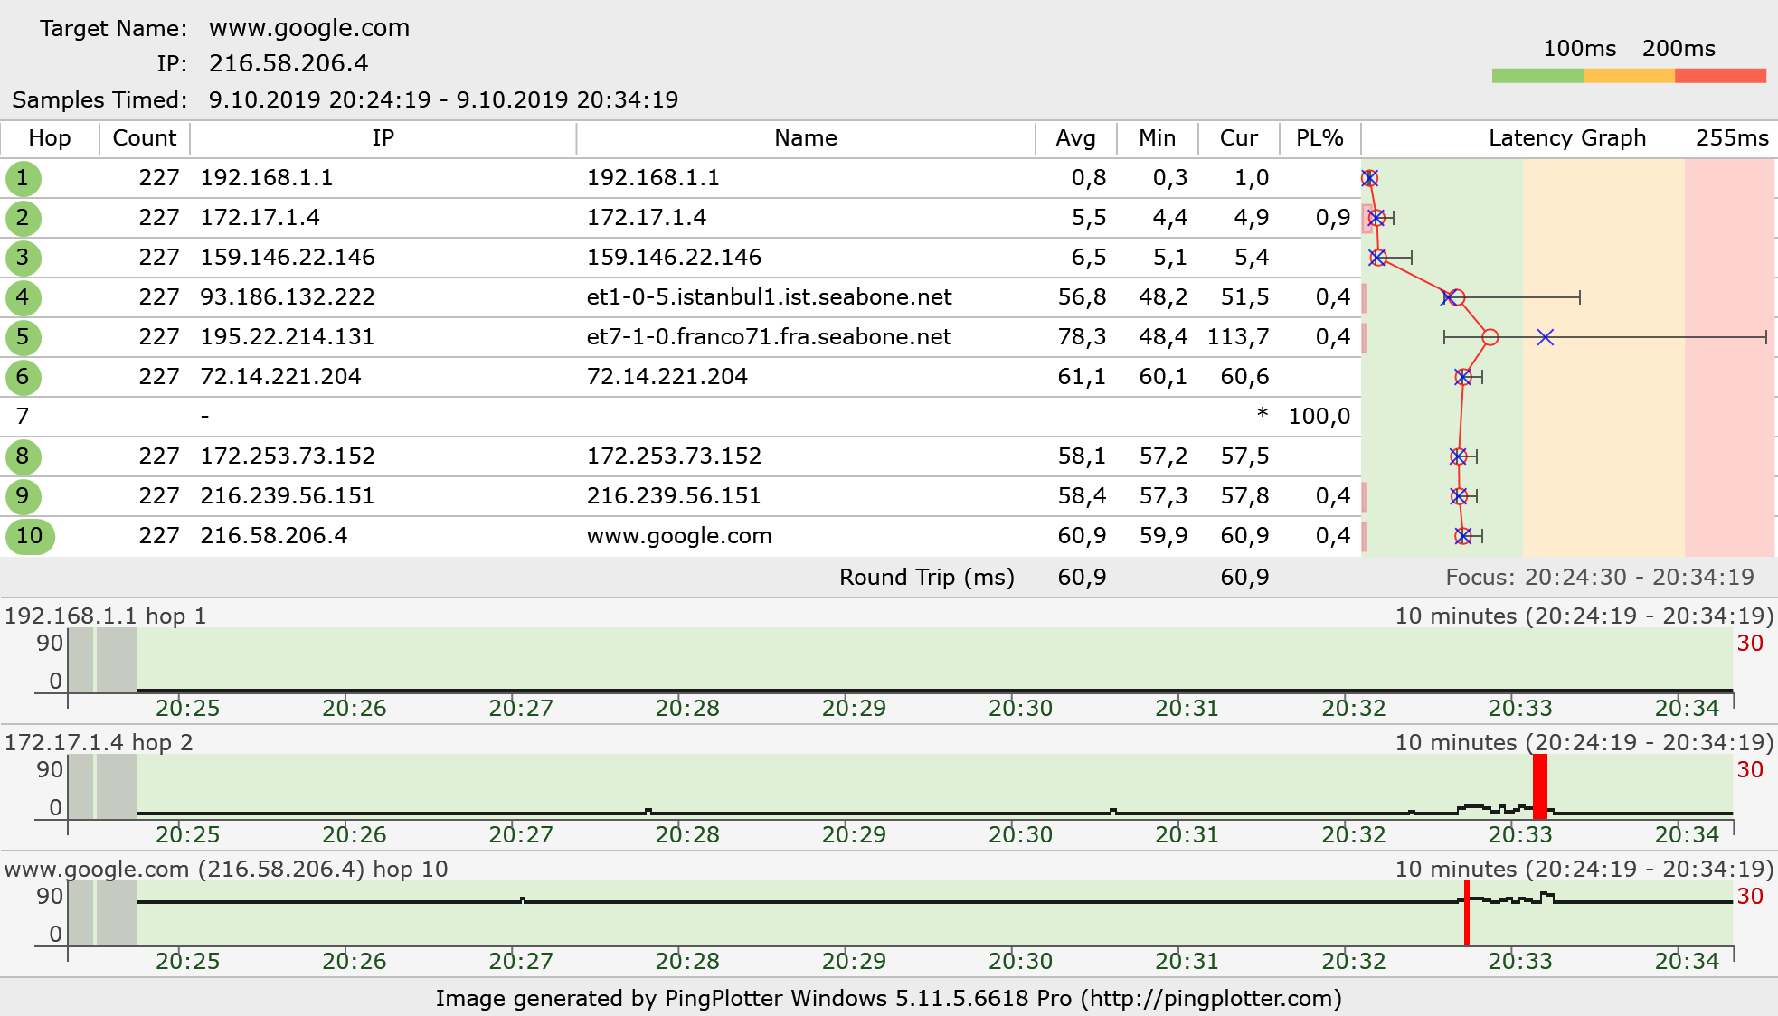Screen dimensions: 1778x1016
Task: Click the hop 4 latency graph marker
Action: pos(1452,297)
